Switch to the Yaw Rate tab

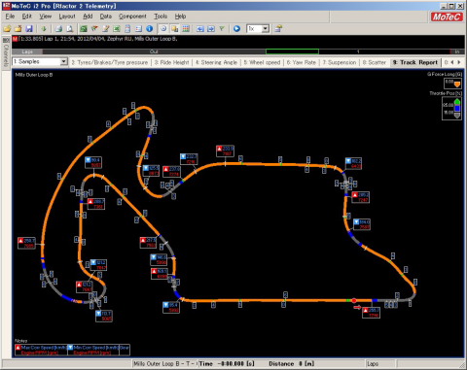pyautogui.click(x=301, y=62)
